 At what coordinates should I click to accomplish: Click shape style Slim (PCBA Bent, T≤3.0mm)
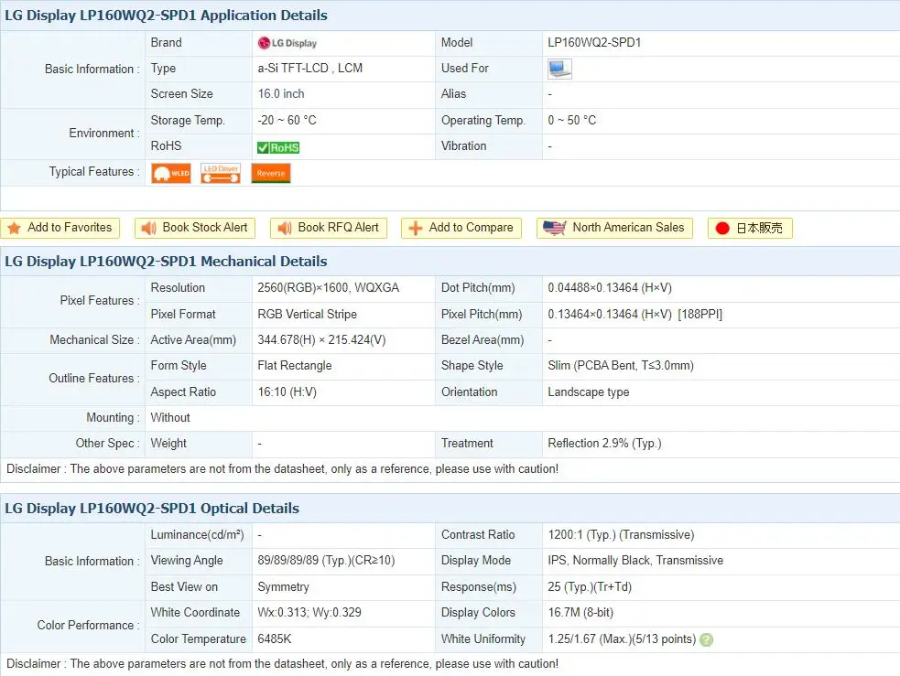(621, 366)
